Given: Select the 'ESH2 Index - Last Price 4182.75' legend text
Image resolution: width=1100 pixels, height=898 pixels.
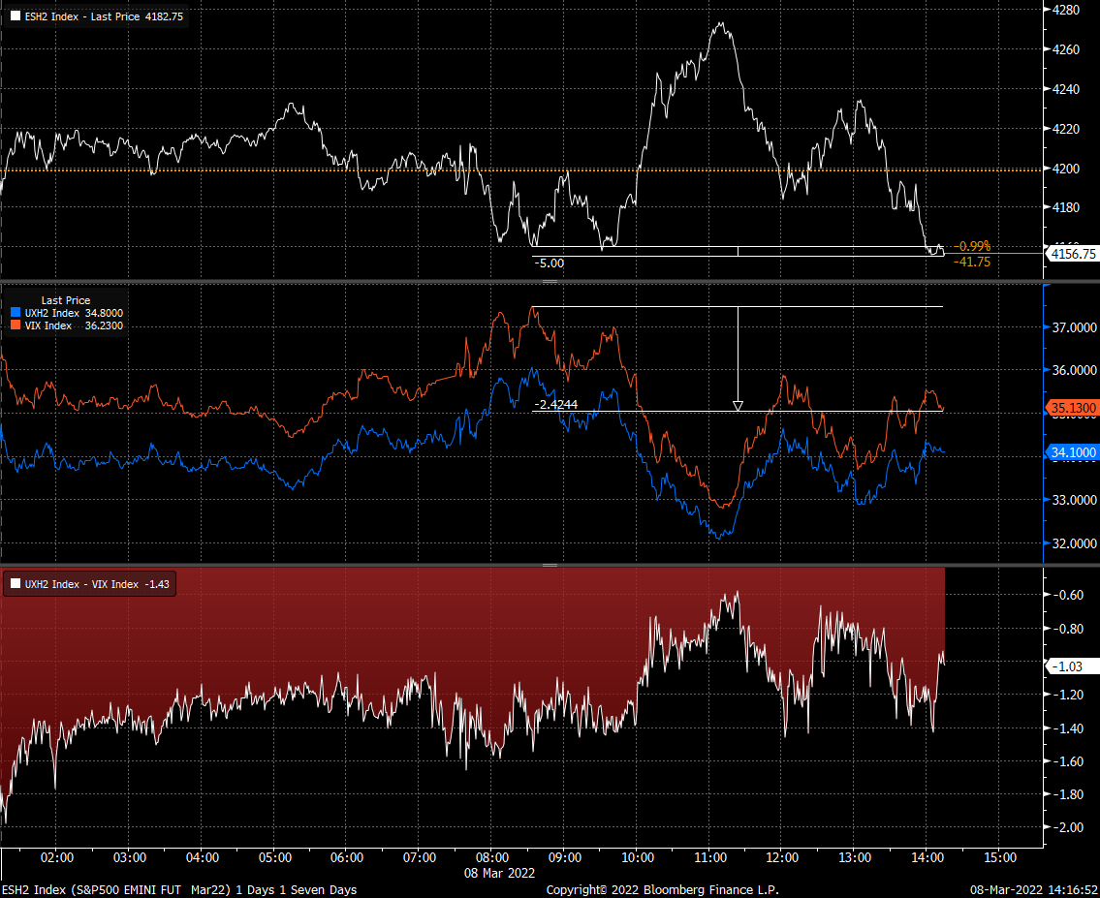Looking at the screenshot, I should [x=104, y=16].
